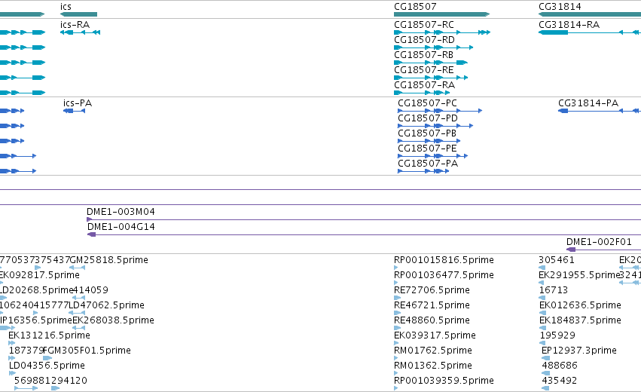Select EST EK184837.5prime

pos(580,320)
